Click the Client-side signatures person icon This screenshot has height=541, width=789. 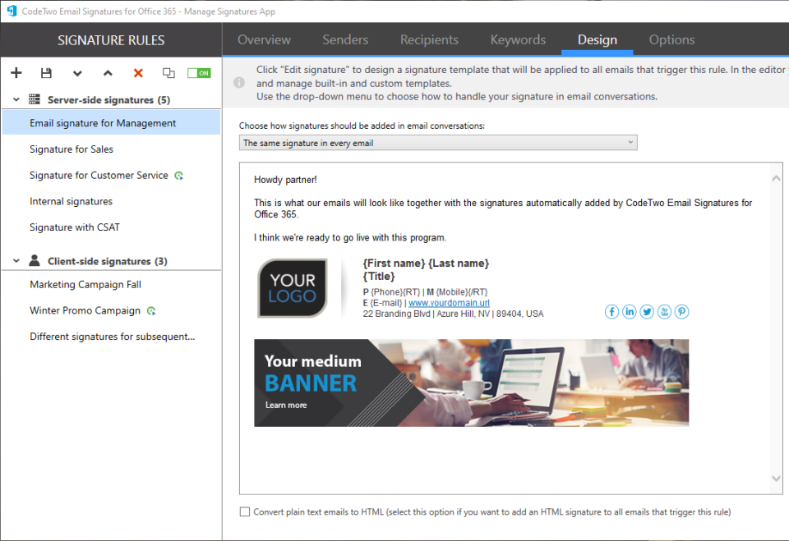point(35,260)
